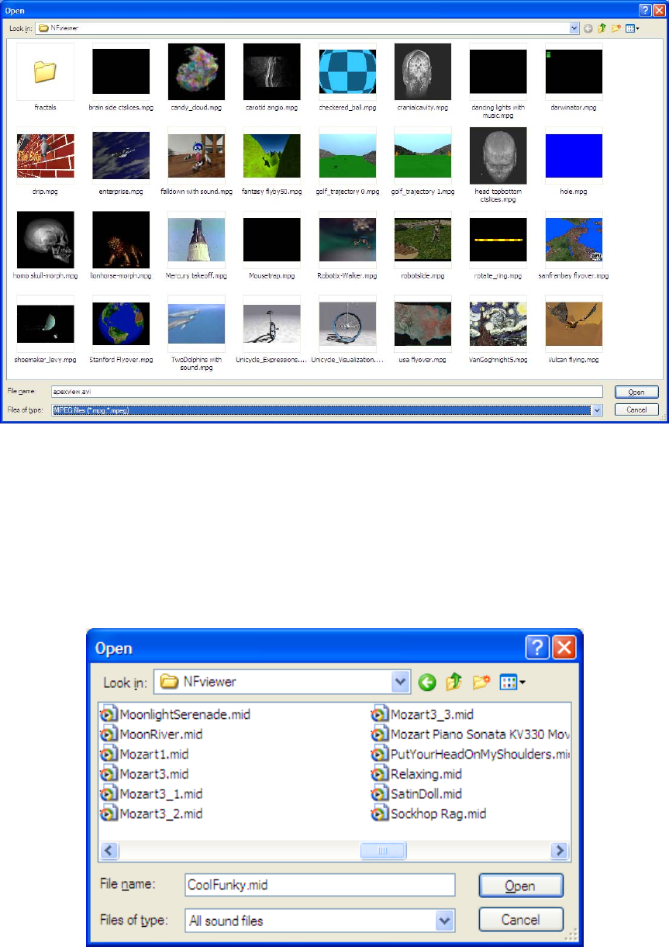Image resolution: width=669 pixels, height=947 pixels.
Task: Open the fractals folder icon
Action: (45, 72)
